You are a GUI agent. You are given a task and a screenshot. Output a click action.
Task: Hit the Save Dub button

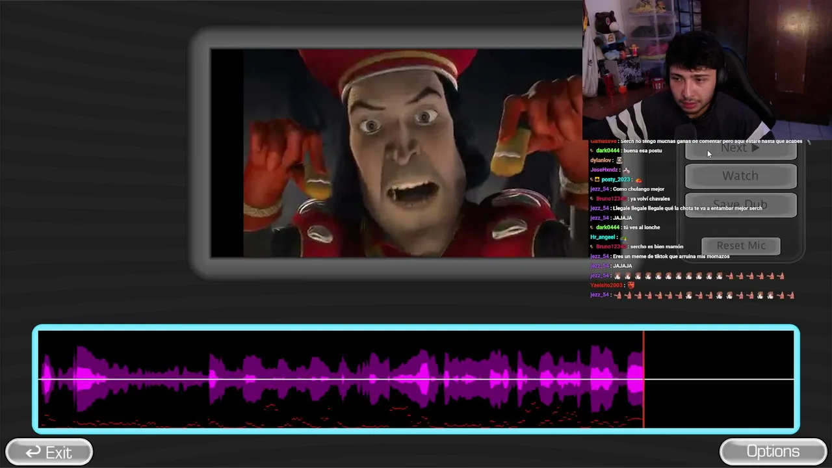pos(740,205)
